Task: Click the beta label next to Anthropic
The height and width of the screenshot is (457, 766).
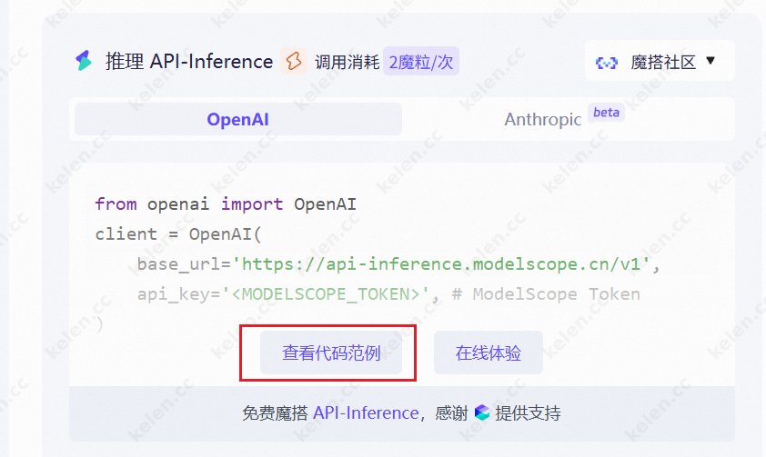Action: (x=606, y=112)
